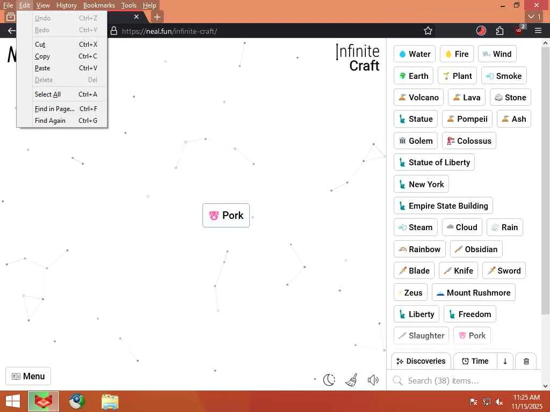
Task: Select the Pork element on canvas
Action: coord(226,216)
